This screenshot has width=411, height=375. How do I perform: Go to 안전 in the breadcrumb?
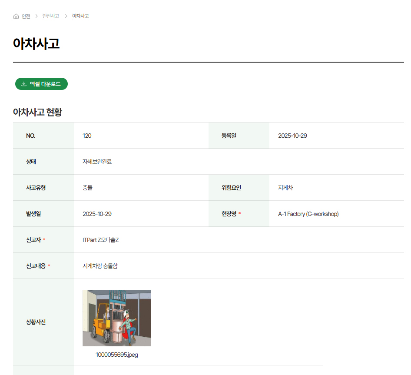coord(26,16)
